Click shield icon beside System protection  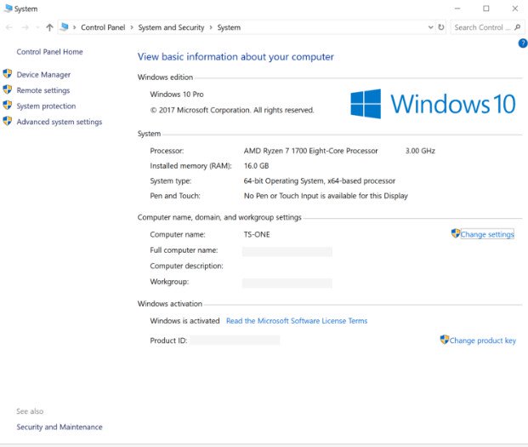pos(8,106)
